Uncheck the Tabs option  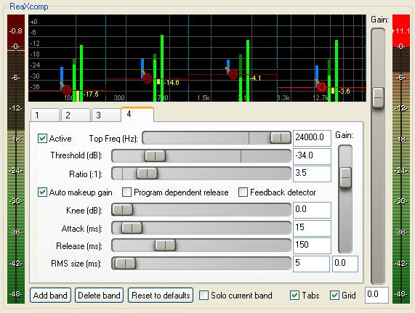(x=294, y=296)
